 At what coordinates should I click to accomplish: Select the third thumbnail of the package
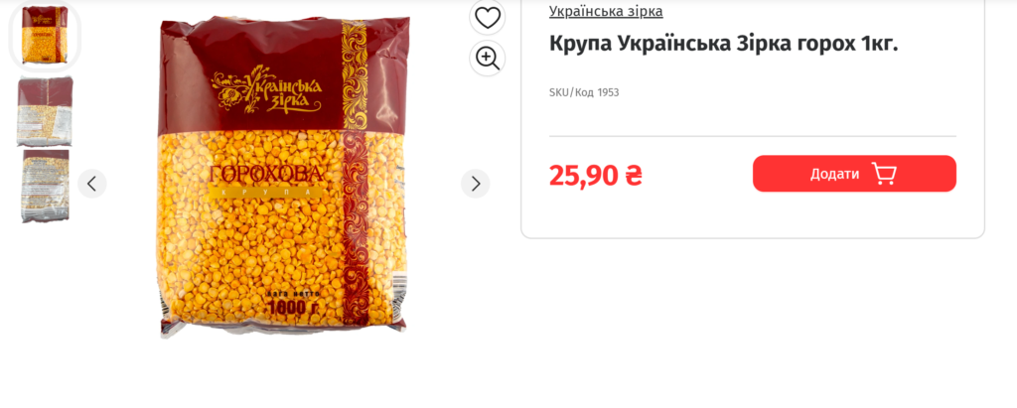46,187
